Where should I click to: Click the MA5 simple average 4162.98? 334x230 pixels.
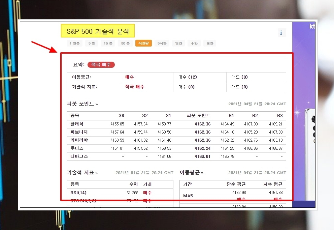[239, 193]
